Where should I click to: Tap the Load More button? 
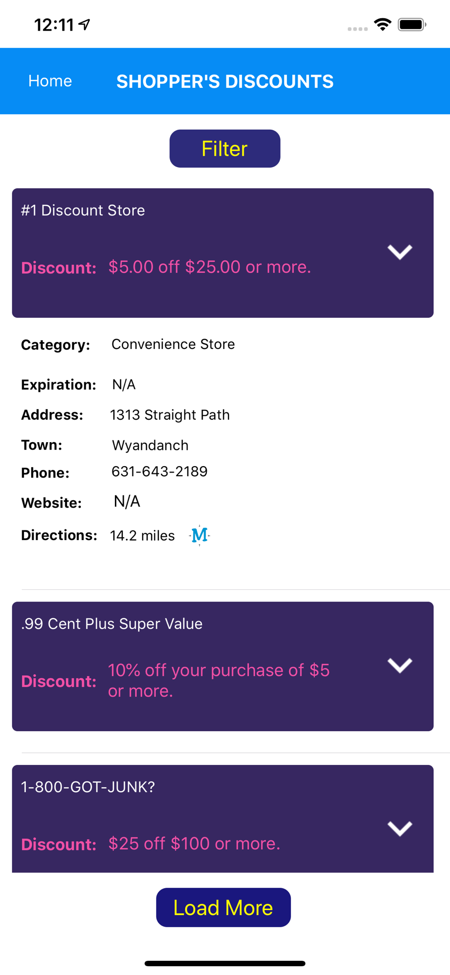click(x=223, y=907)
